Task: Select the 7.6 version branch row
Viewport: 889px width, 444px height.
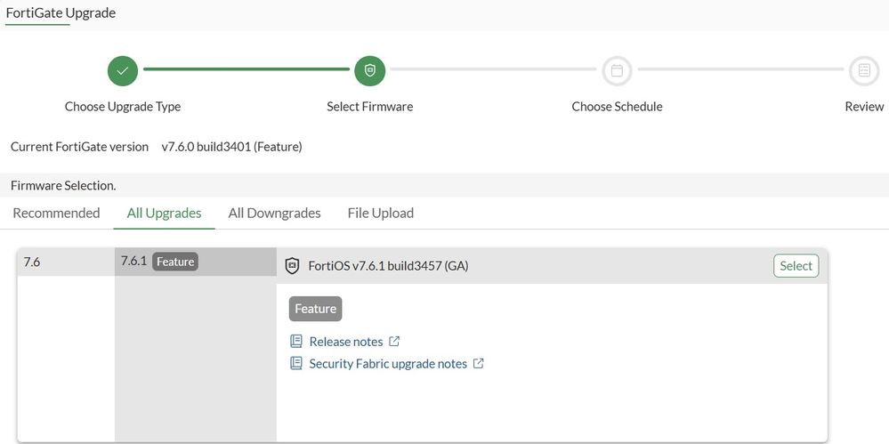Action: [65, 262]
